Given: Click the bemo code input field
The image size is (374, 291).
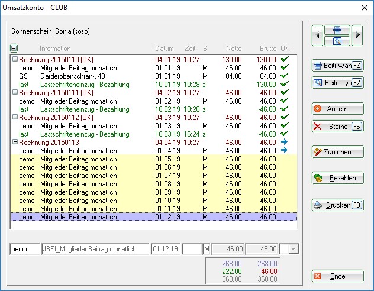Looking at the screenshot, I should coord(25,250).
